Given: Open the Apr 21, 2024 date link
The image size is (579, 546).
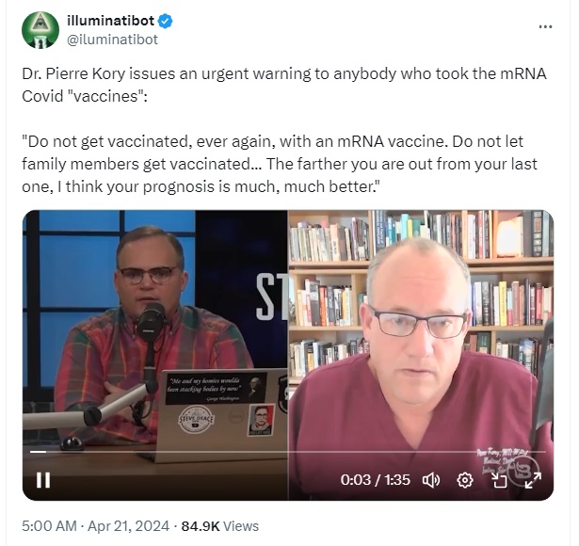Looking at the screenshot, I should [128, 525].
